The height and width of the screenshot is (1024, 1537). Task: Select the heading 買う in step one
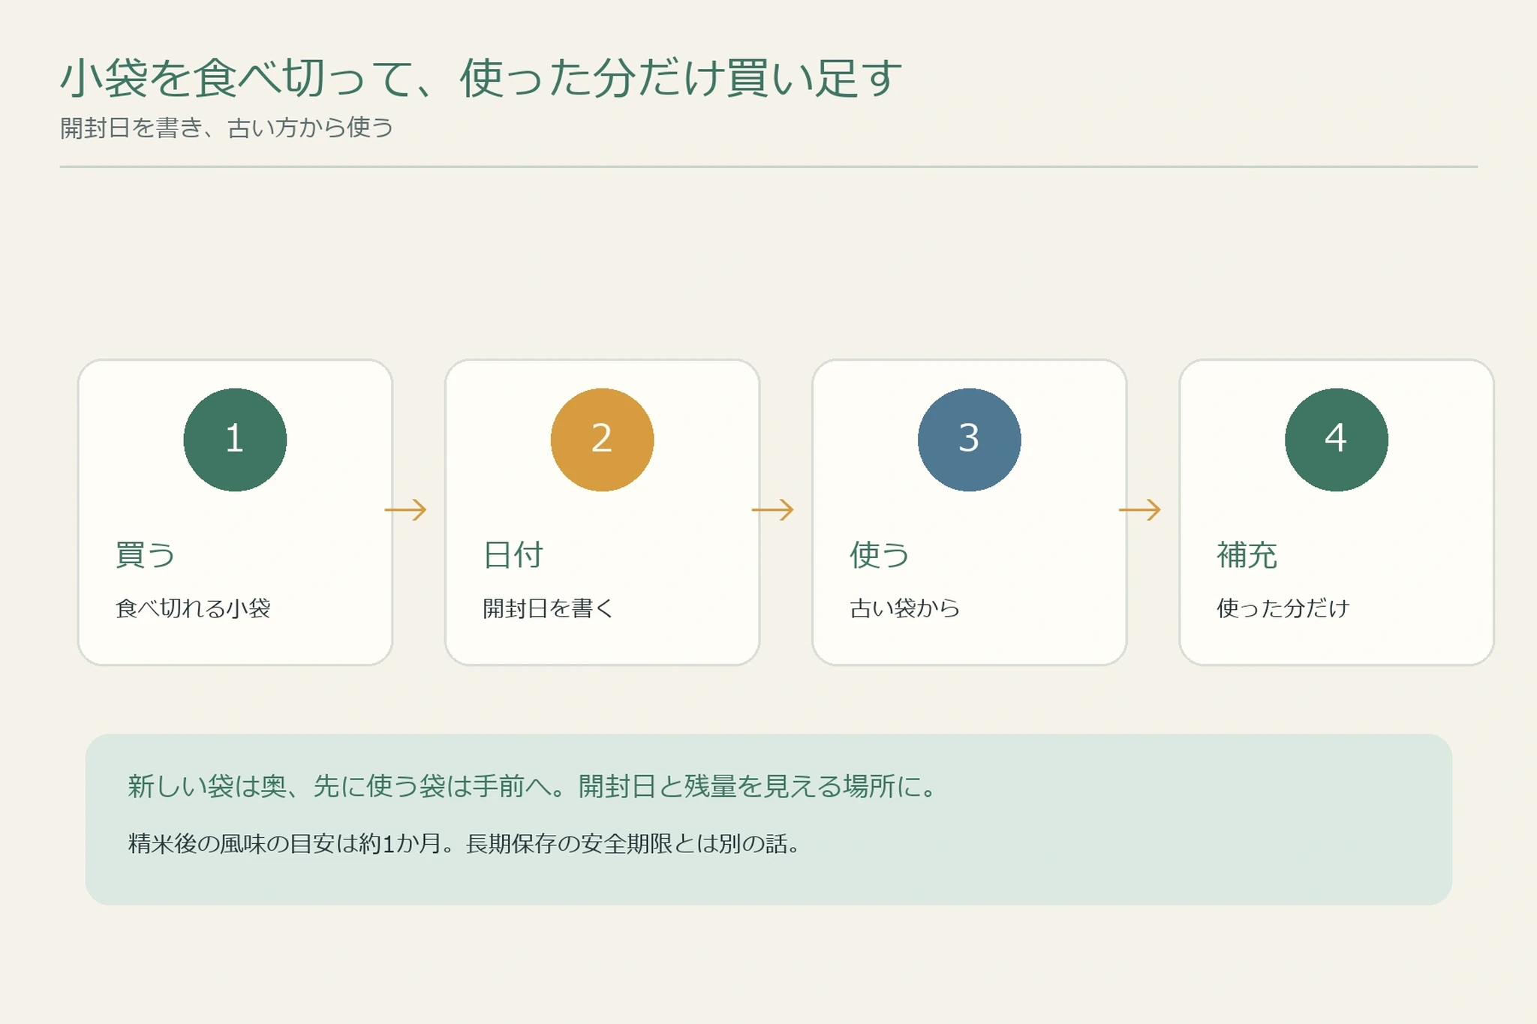145,555
